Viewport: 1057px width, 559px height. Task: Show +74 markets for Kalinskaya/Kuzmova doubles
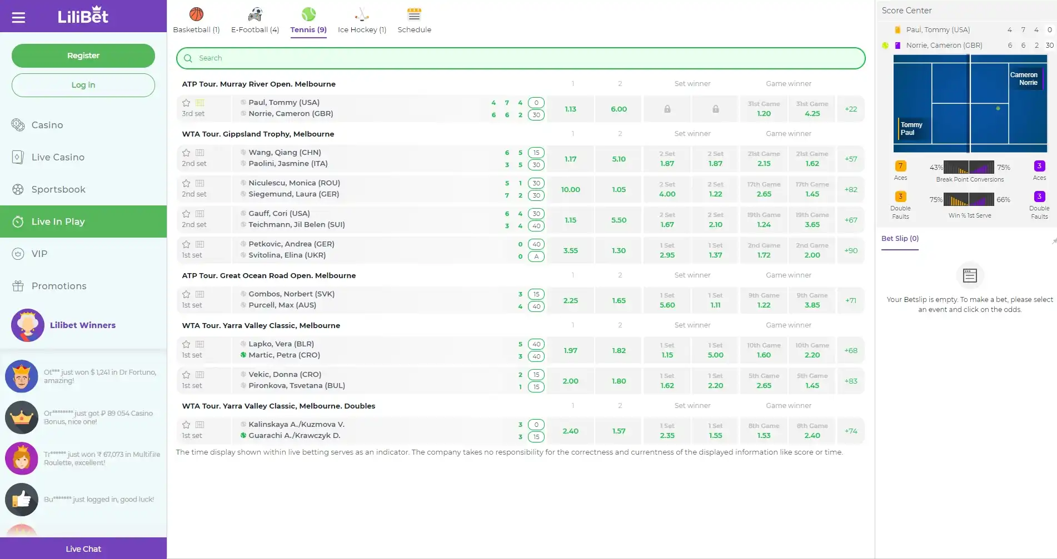(850, 431)
